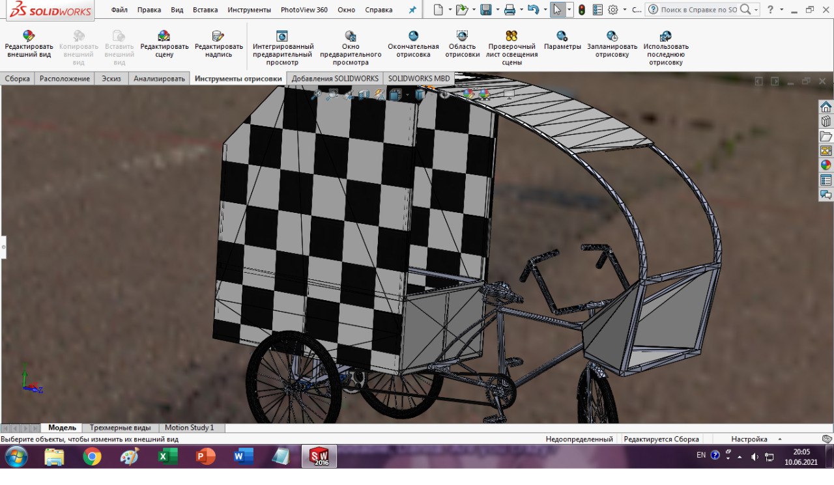Switch to the Эскиз tab
Image resolution: width=834 pixels, height=485 pixels.
(111, 79)
